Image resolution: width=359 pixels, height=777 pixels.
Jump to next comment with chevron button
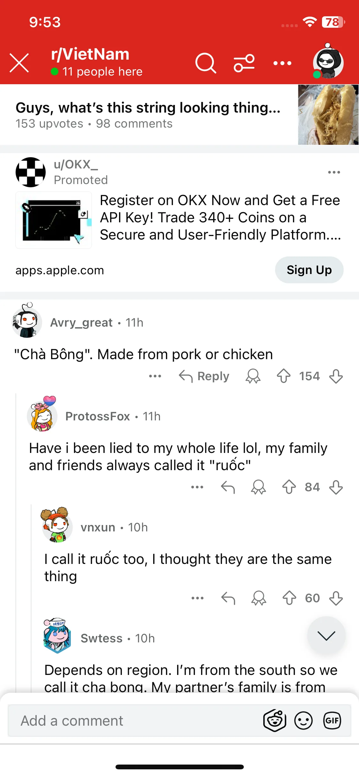[x=326, y=635]
